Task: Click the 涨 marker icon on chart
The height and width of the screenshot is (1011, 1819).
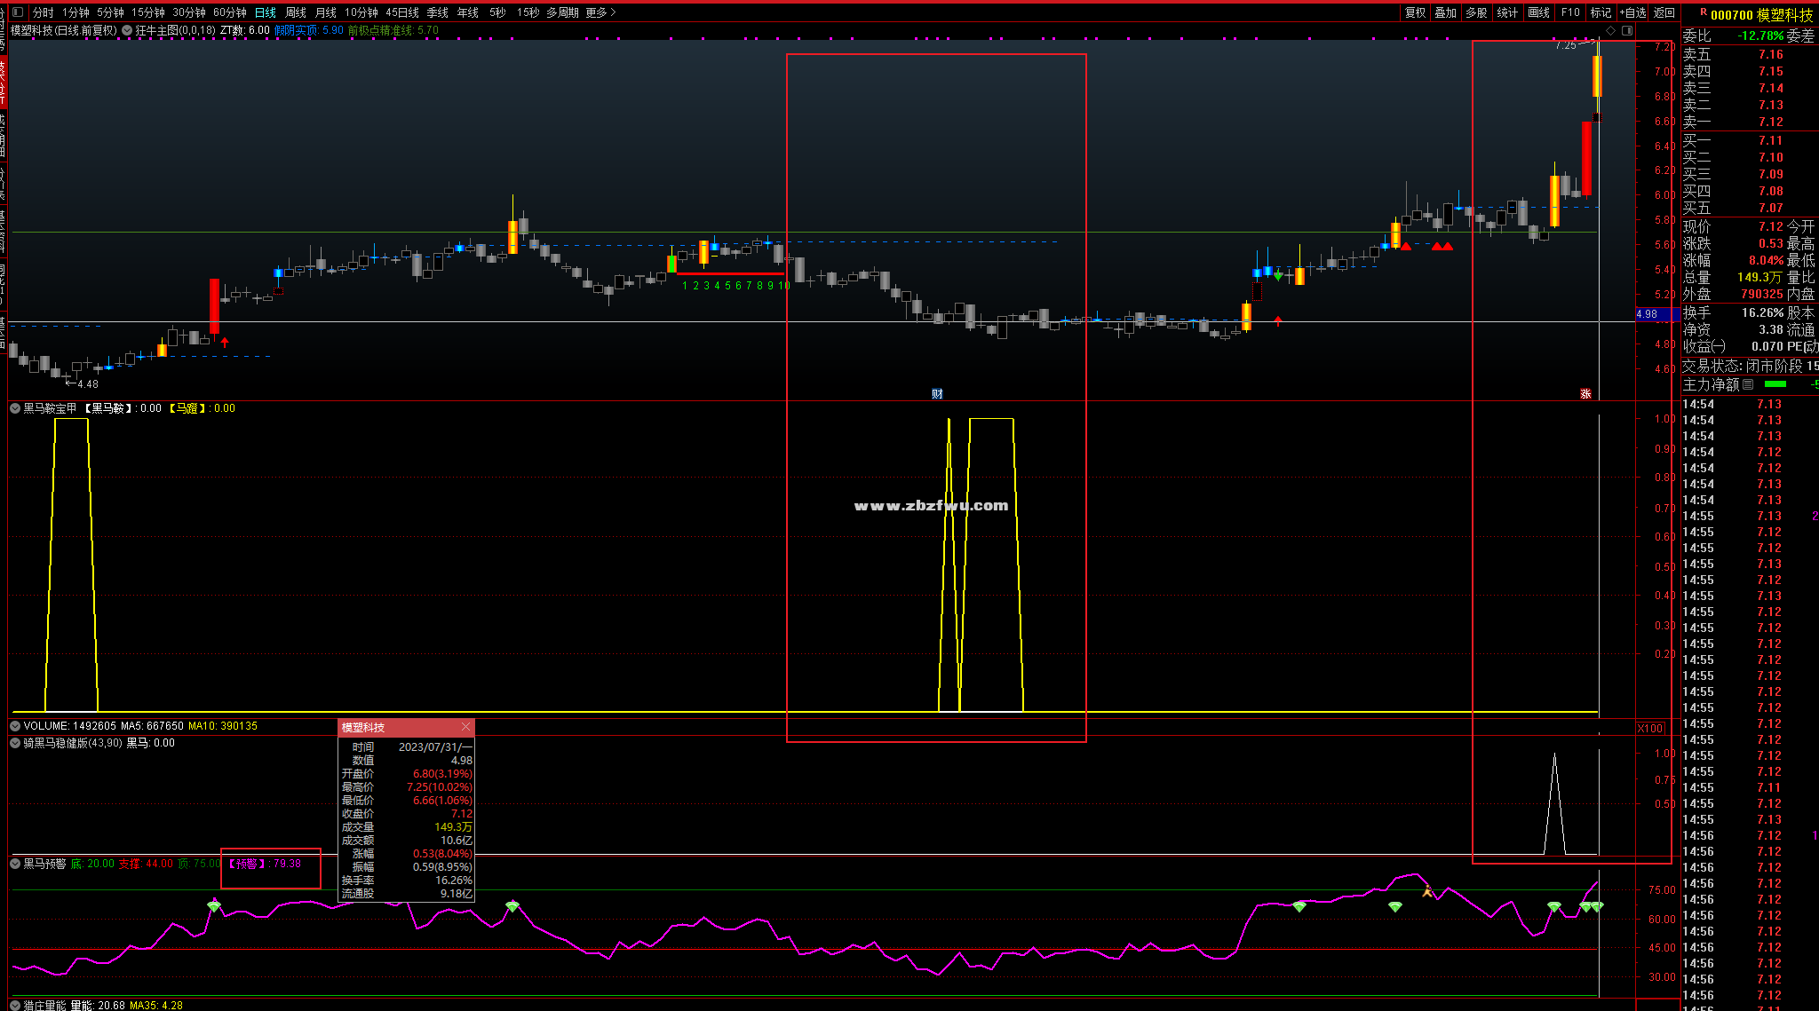Action: click(1585, 394)
